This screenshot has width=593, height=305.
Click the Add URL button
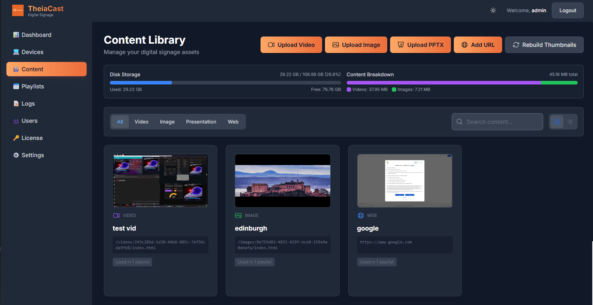tap(478, 45)
